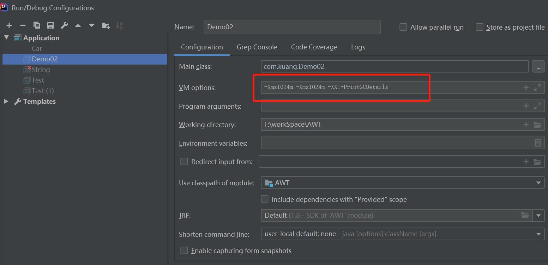This screenshot has width=548, height=265.
Task: Save configuration using floppy disk icon
Action: pos(50,25)
